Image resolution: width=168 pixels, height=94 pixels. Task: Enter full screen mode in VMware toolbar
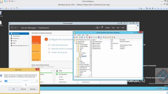[14, 8]
